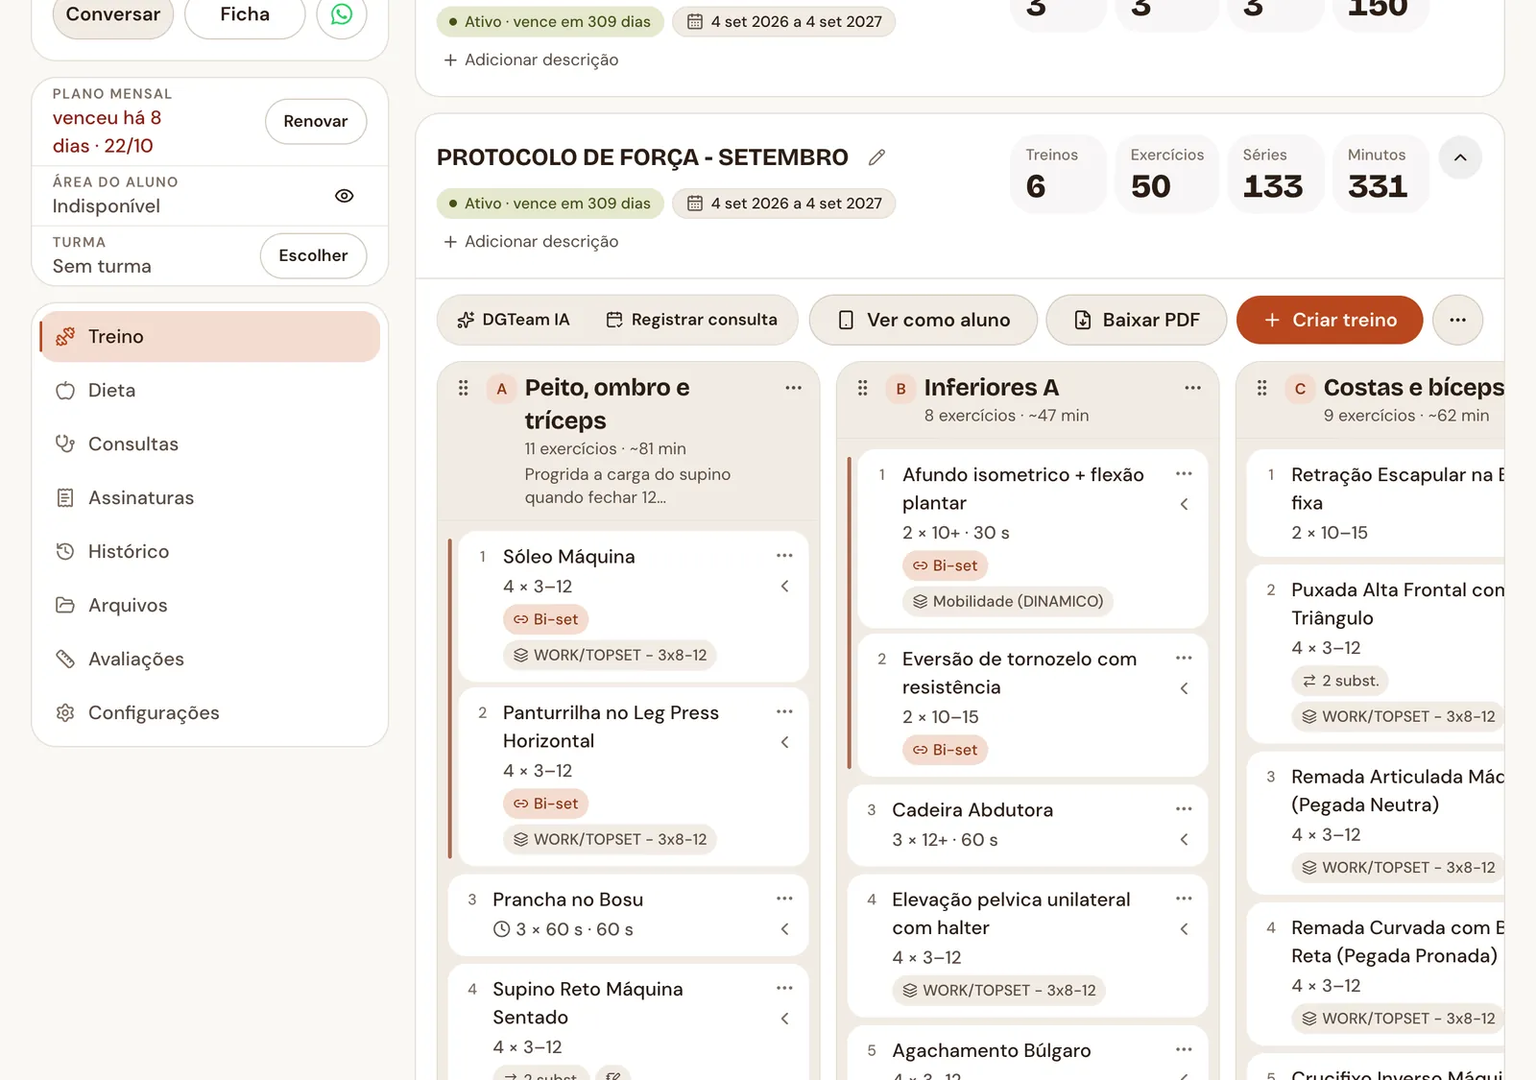This screenshot has width=1536, height=1080.
Task: Open WhatsApp chat icon
Action: tap(342, 14)
